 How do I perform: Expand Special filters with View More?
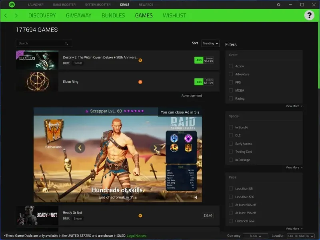coord(294,167)
